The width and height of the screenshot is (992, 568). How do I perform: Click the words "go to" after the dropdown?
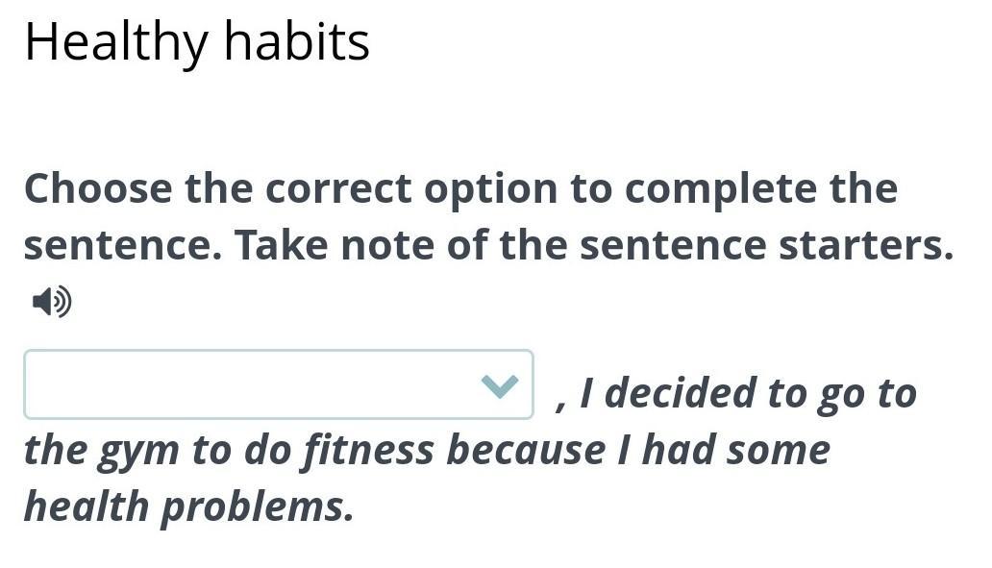tap(866, 392)
